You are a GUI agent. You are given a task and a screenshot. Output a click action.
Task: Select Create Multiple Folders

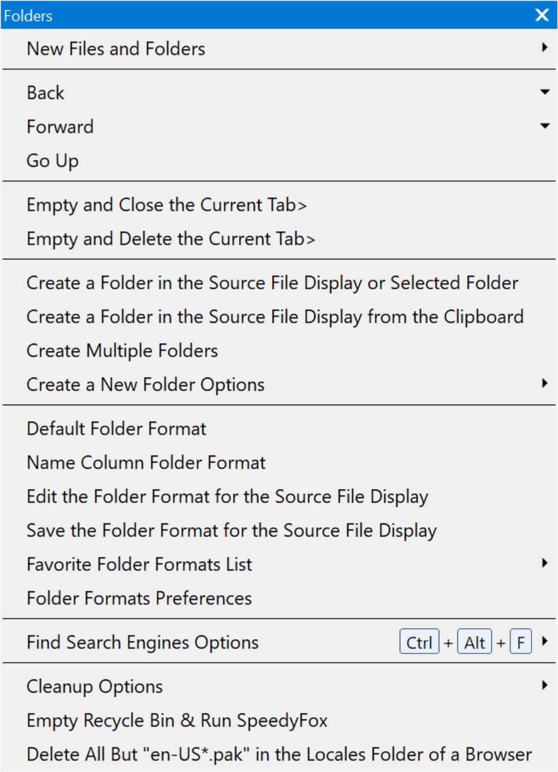[x=279, y=350]
